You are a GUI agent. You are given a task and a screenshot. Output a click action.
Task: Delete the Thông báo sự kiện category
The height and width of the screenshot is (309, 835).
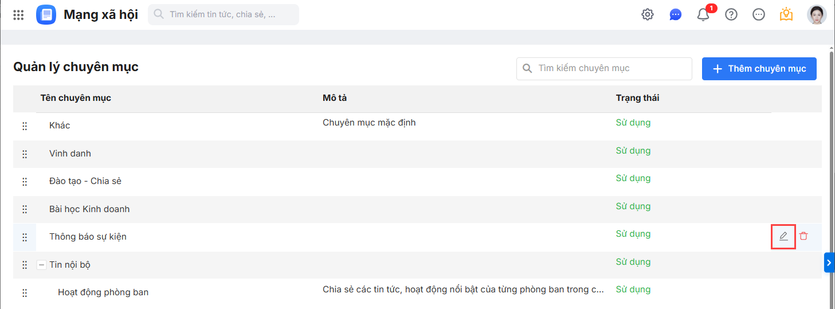click(x=803, y=236)
